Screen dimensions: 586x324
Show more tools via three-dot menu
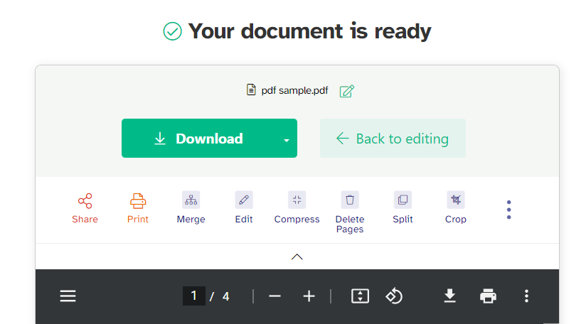pyautogui.click(x=508, y=210)
